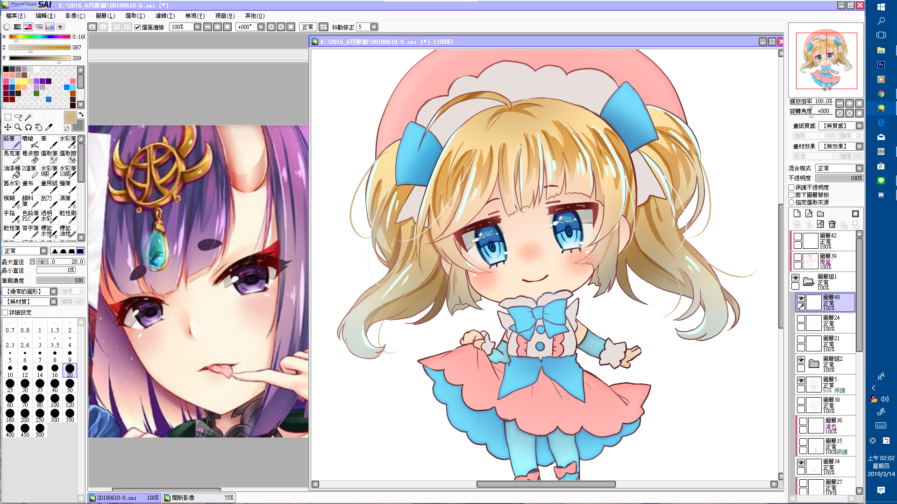This screenshot has height=504, width=897.
Task: Click the redo toolbar button
Action: [103, 27]
